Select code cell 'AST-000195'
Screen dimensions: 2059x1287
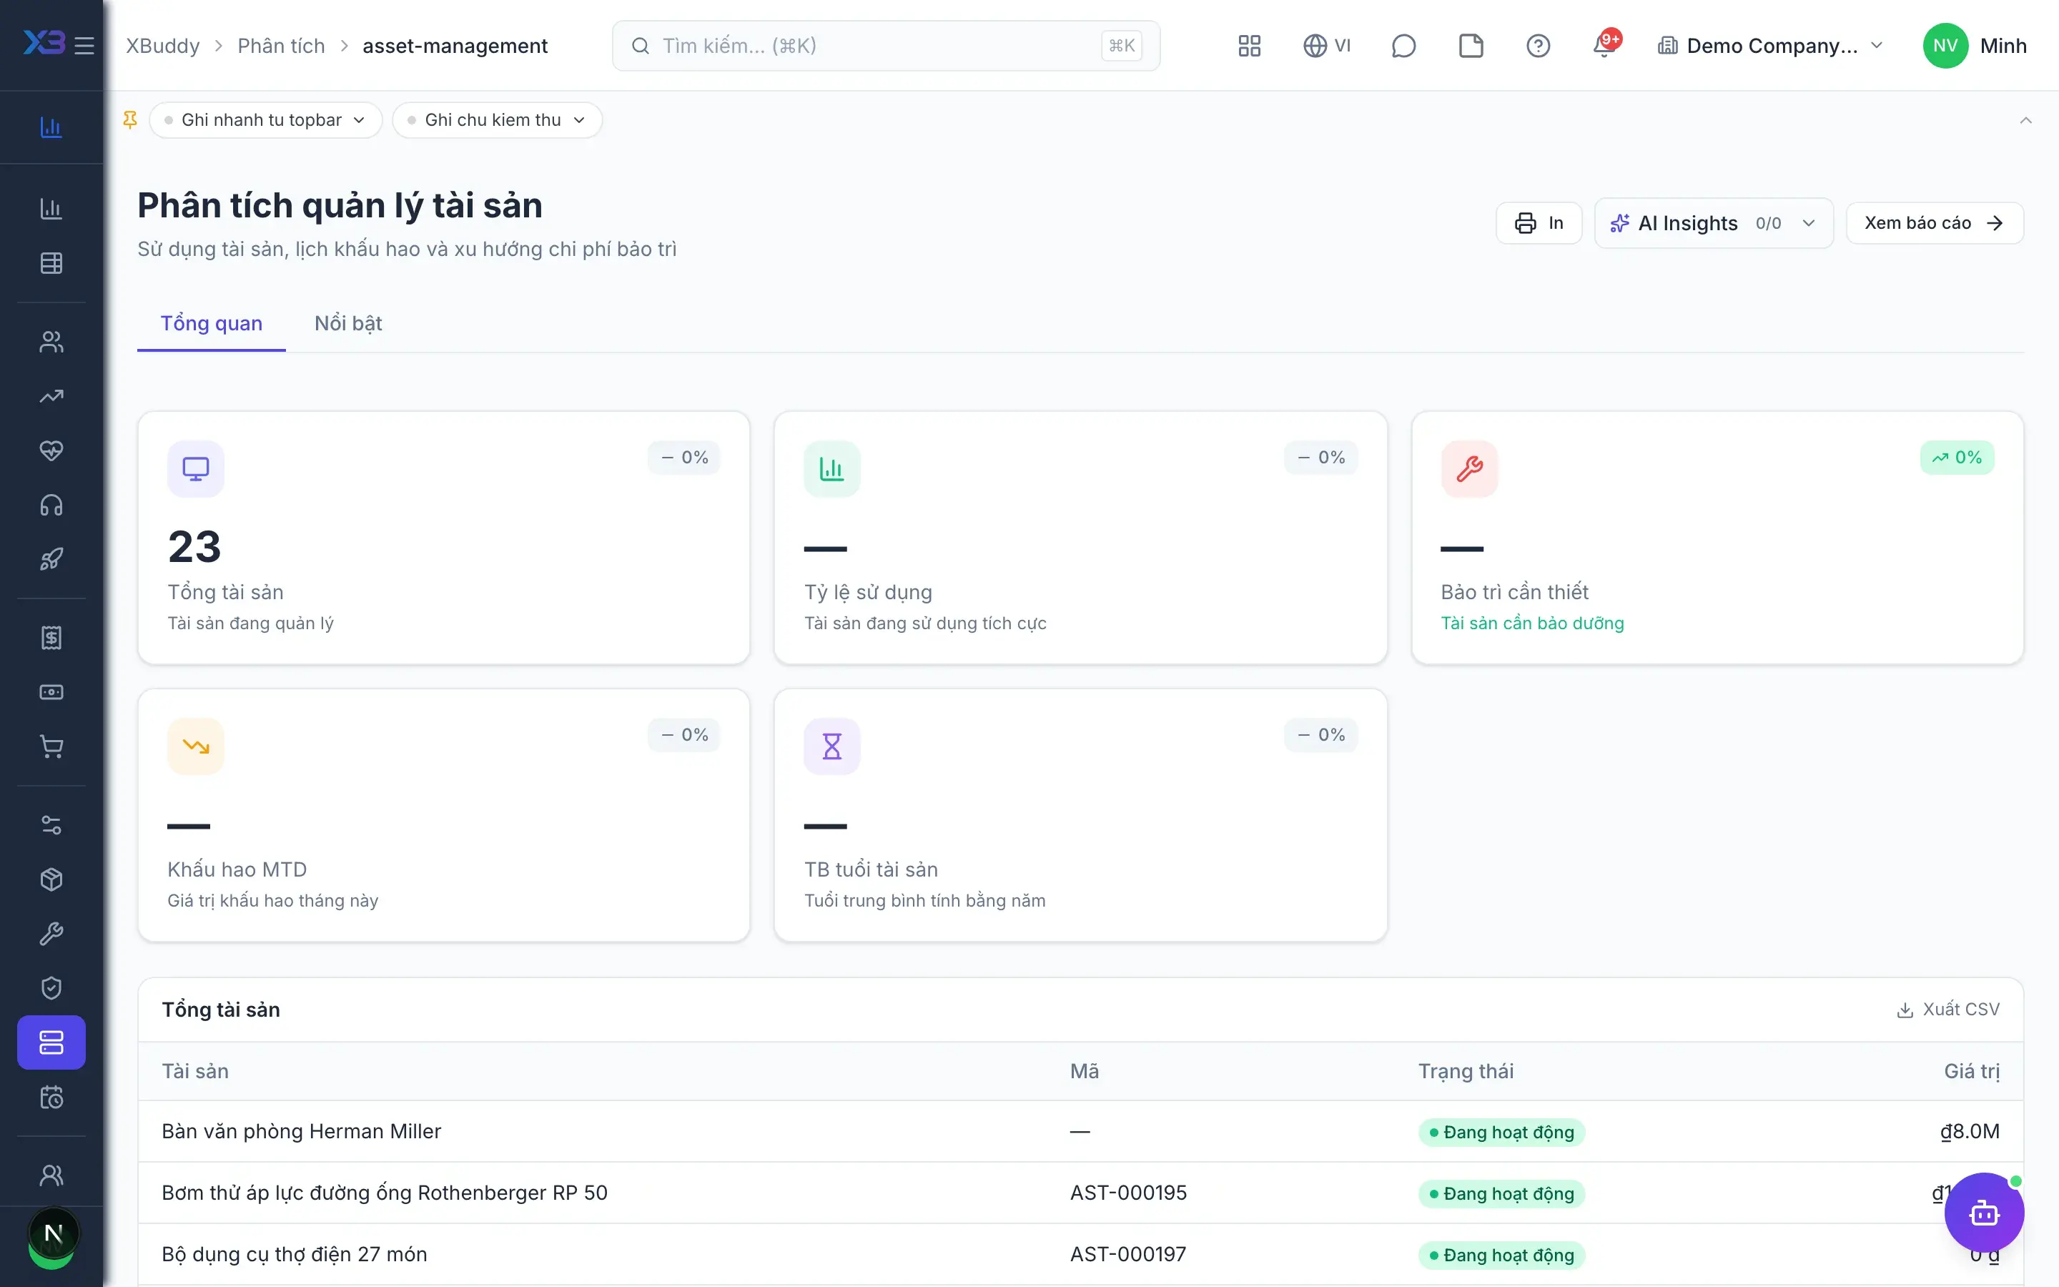(x=1128, y=1193)
